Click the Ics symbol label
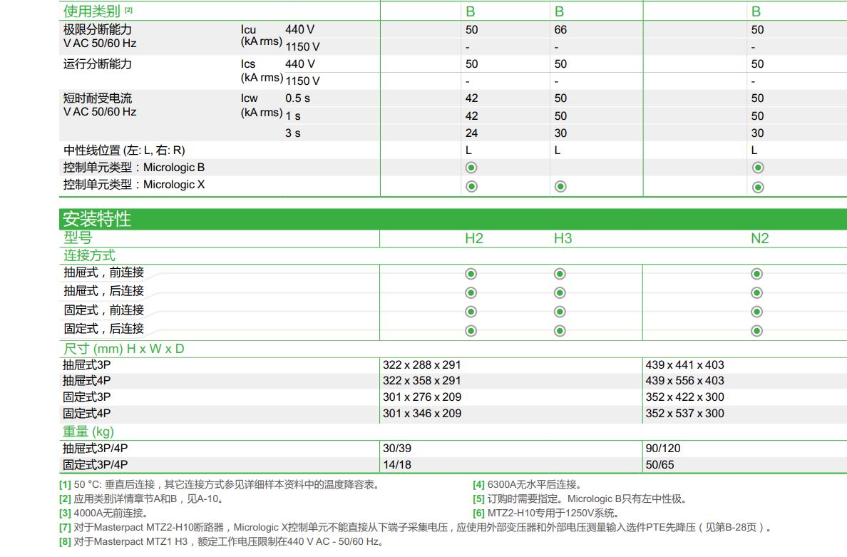 pyautogui.click(x=248, y=63)
